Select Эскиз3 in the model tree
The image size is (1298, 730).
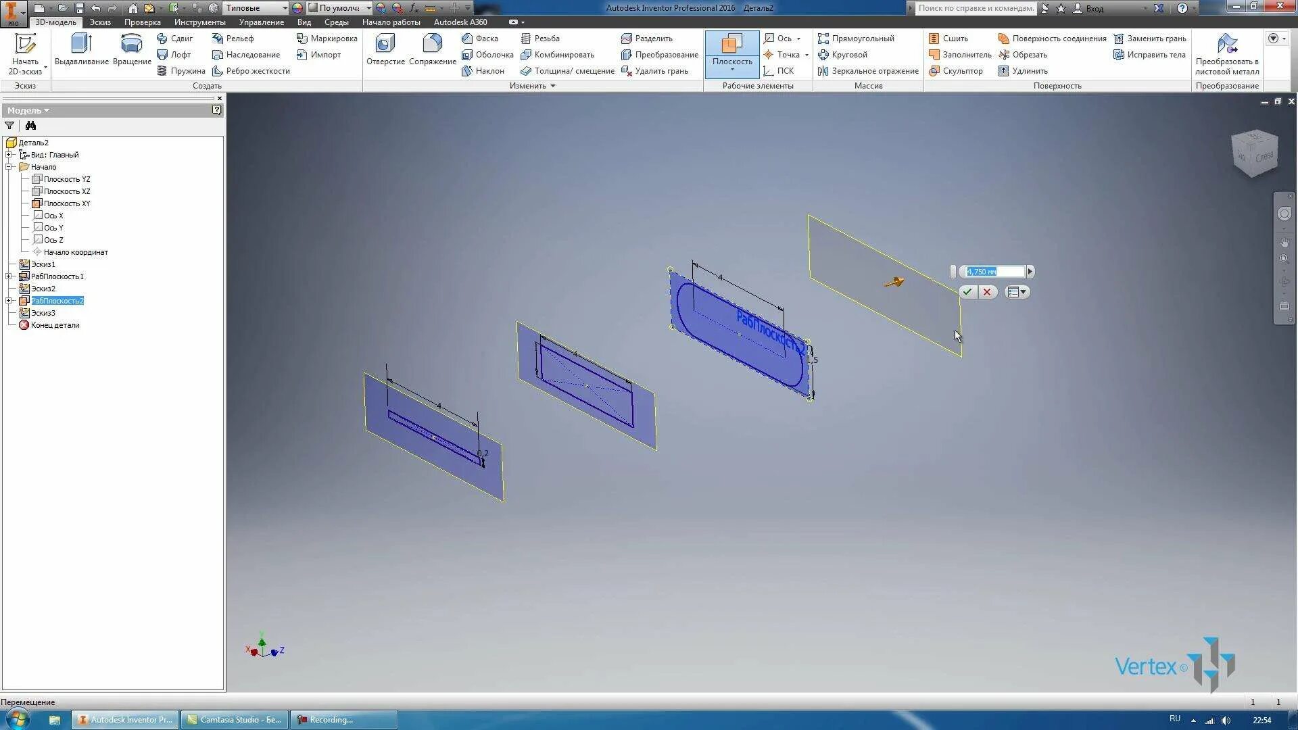43,313
